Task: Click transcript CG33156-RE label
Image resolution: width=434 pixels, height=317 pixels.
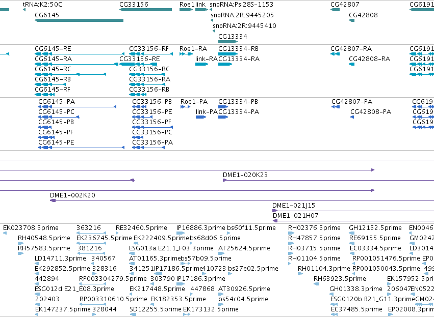Action: 140,59
